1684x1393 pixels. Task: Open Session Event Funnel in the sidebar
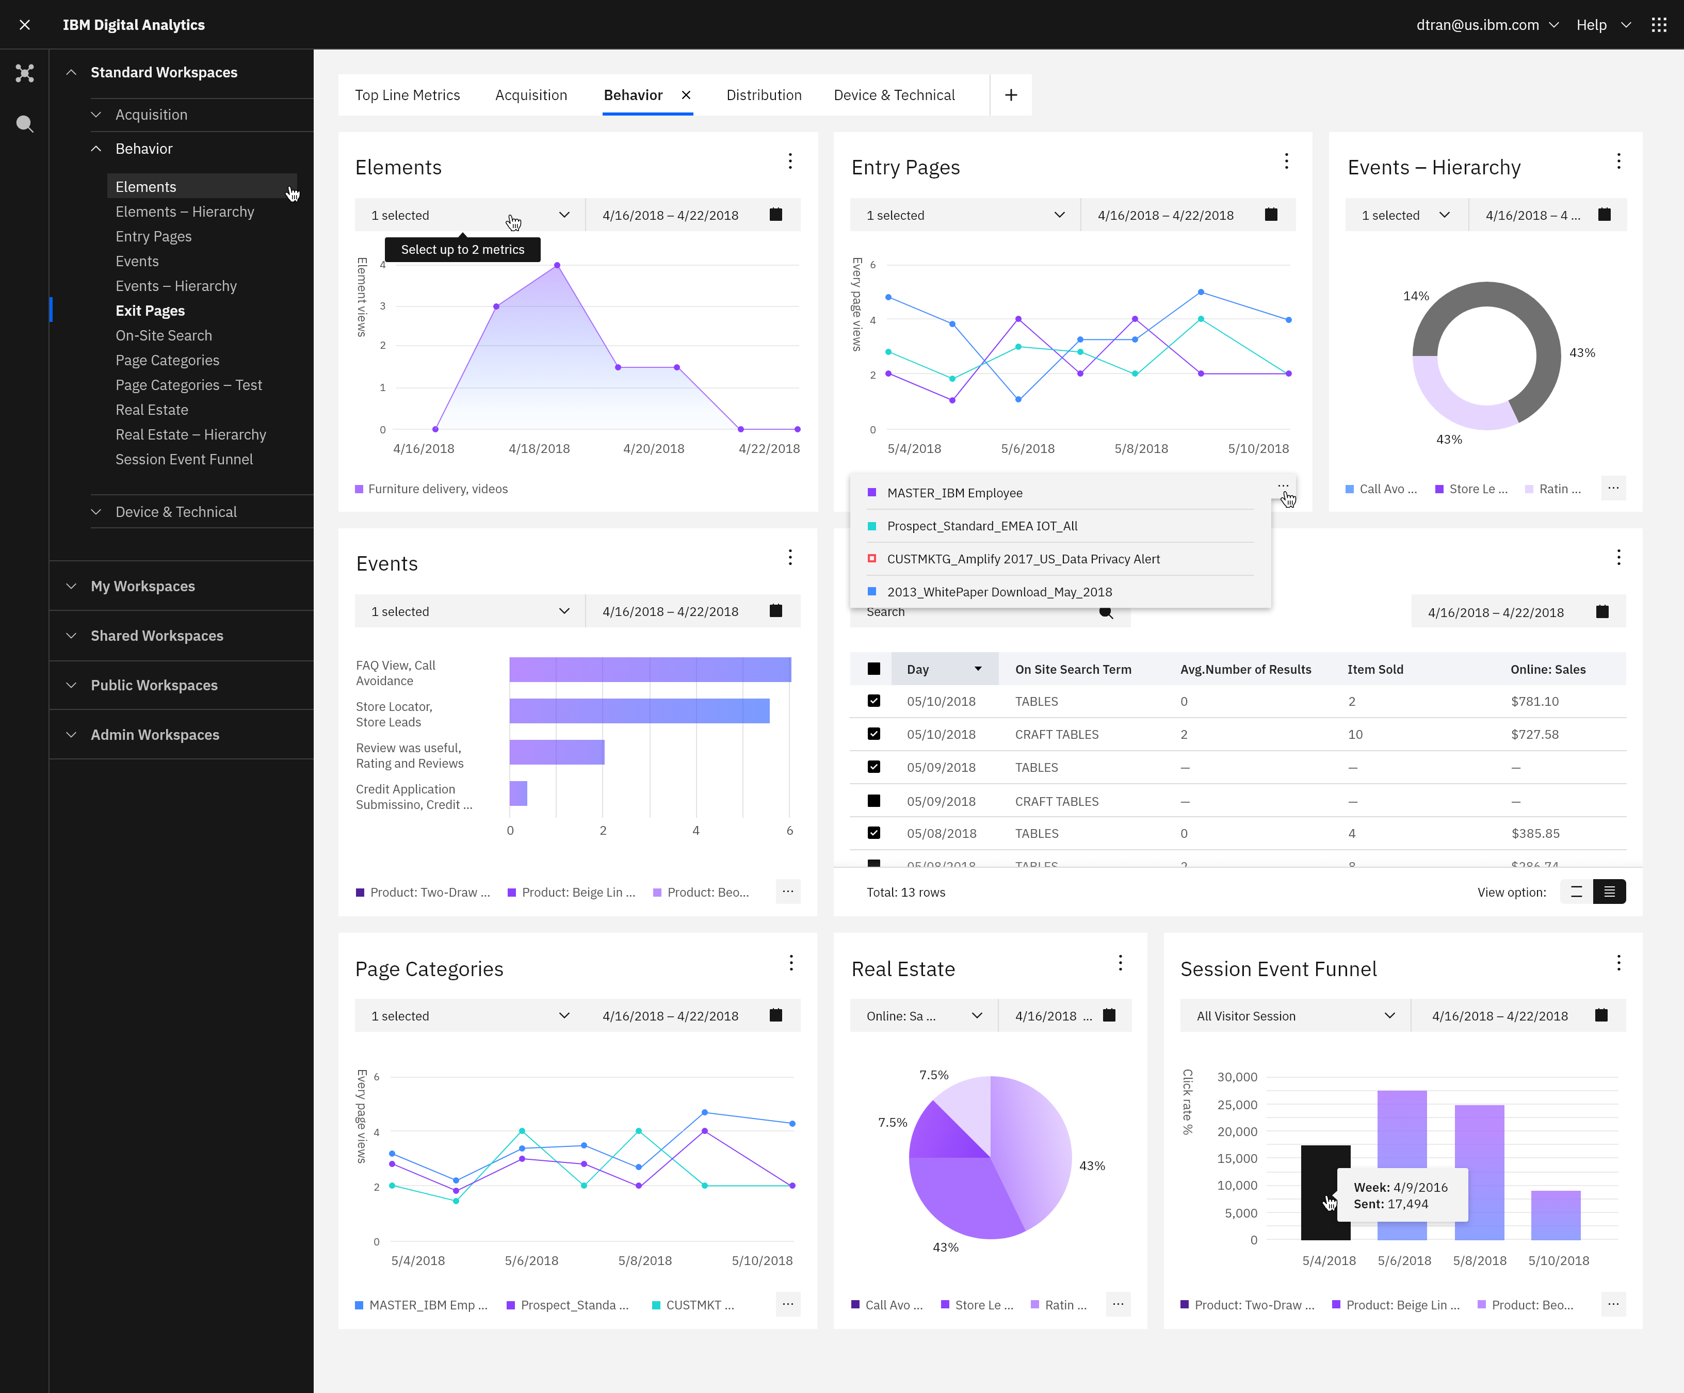[184, 459]
